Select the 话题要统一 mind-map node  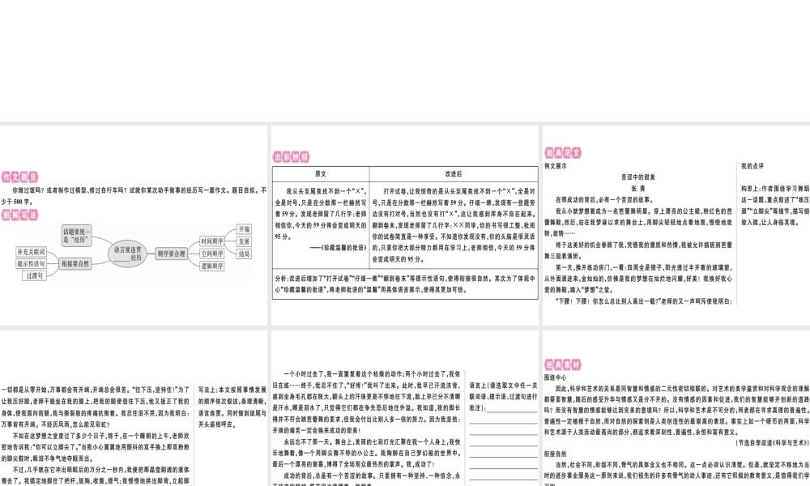[76, 236]
